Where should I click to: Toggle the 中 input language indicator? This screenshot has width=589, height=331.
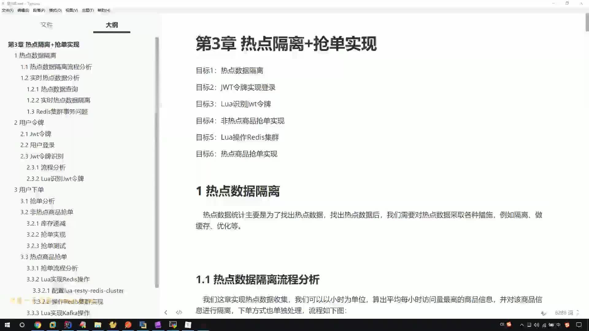(559, 325)
